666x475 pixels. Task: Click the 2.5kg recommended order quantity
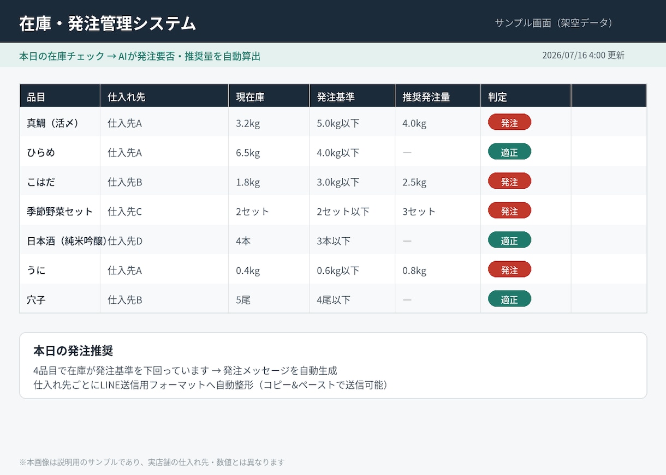414,182
